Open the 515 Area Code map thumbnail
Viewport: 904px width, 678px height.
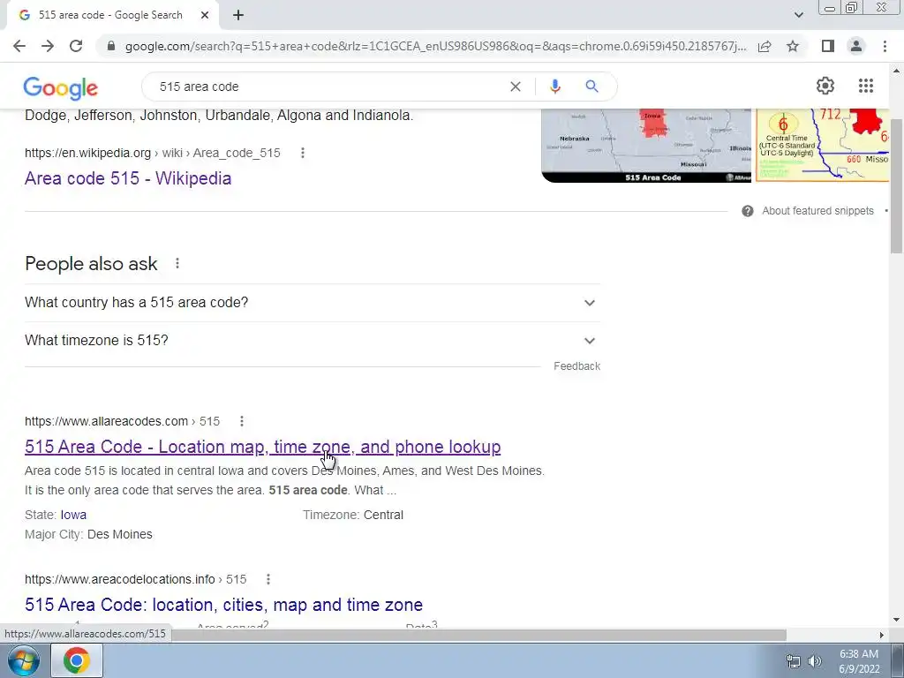tap(646, 146)
